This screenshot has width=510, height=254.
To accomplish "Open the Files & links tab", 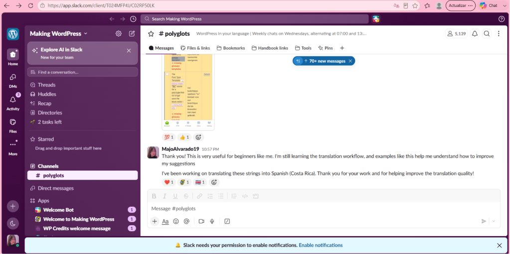I will point(195,48).
